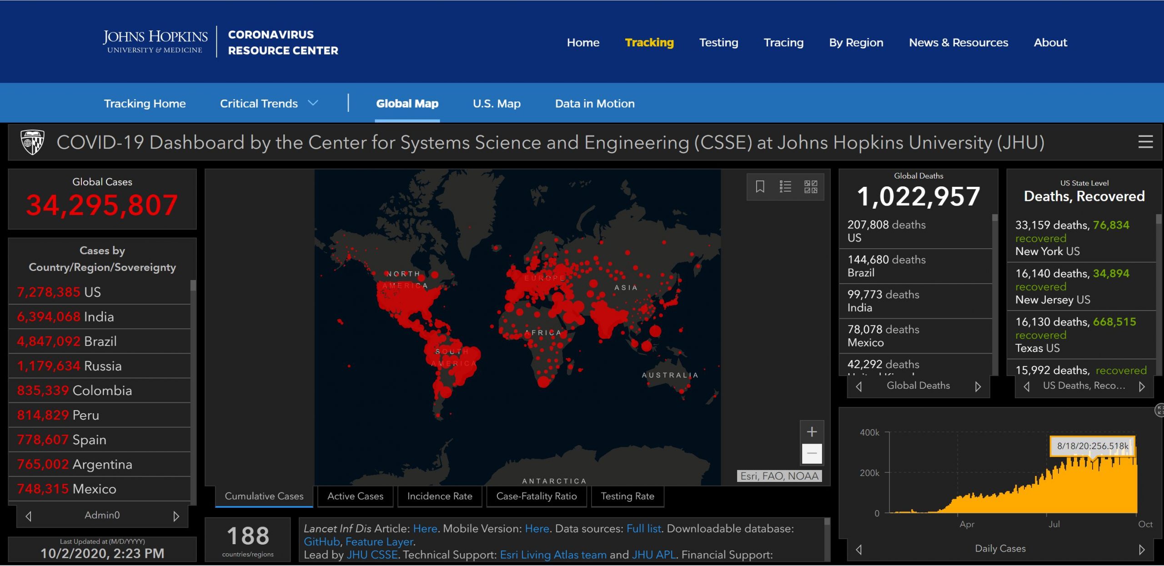Switch to Active Cases map tab
This screenshot has height=566, width=1164.
[355, 496]
